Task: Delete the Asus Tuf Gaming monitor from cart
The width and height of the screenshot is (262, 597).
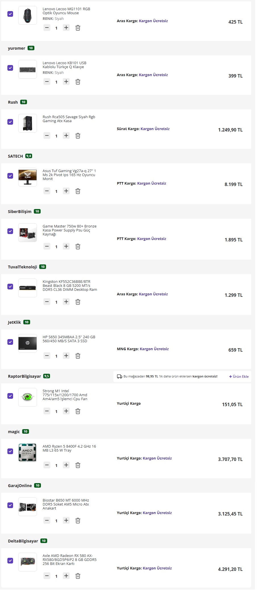Action: [x=78, y=191]
